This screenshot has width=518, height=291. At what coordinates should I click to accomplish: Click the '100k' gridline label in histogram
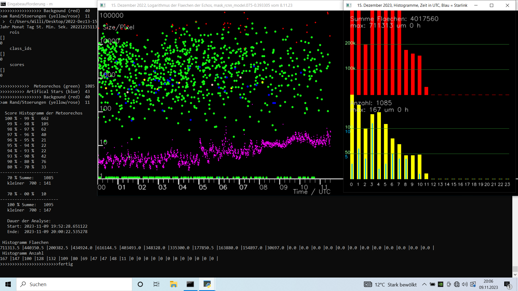point(350,68)
